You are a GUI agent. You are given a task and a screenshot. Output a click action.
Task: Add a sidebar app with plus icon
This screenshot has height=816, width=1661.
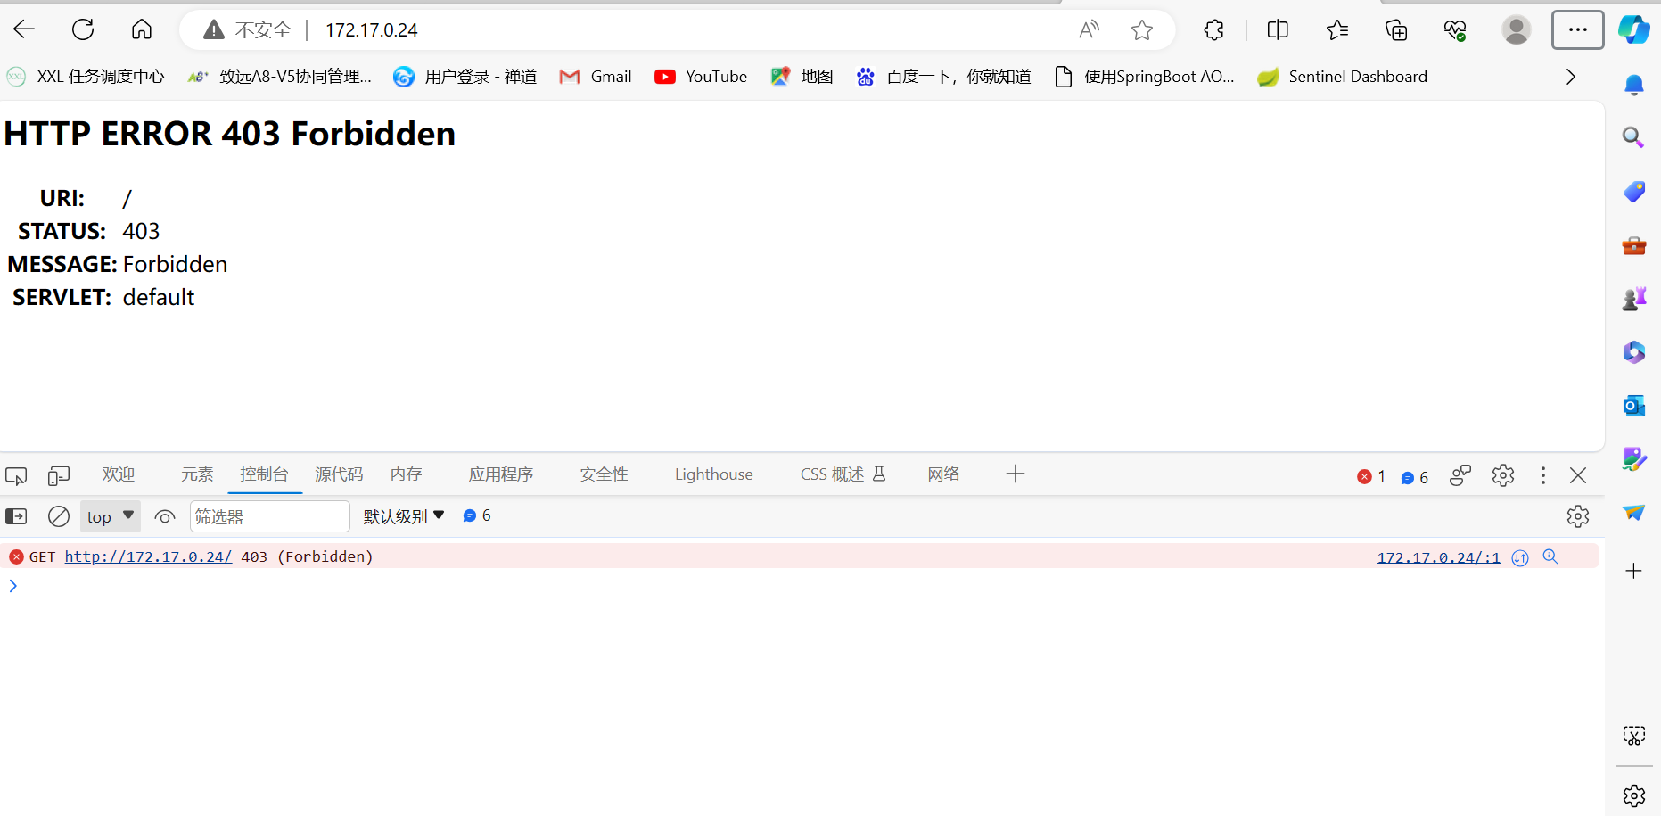click(1633, 571)
